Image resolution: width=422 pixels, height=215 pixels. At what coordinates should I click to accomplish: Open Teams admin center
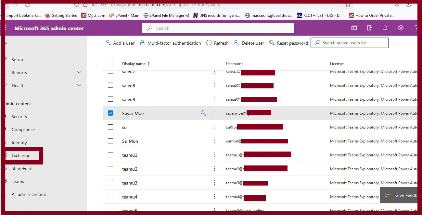pyautogui.click(x=18, y=181)
